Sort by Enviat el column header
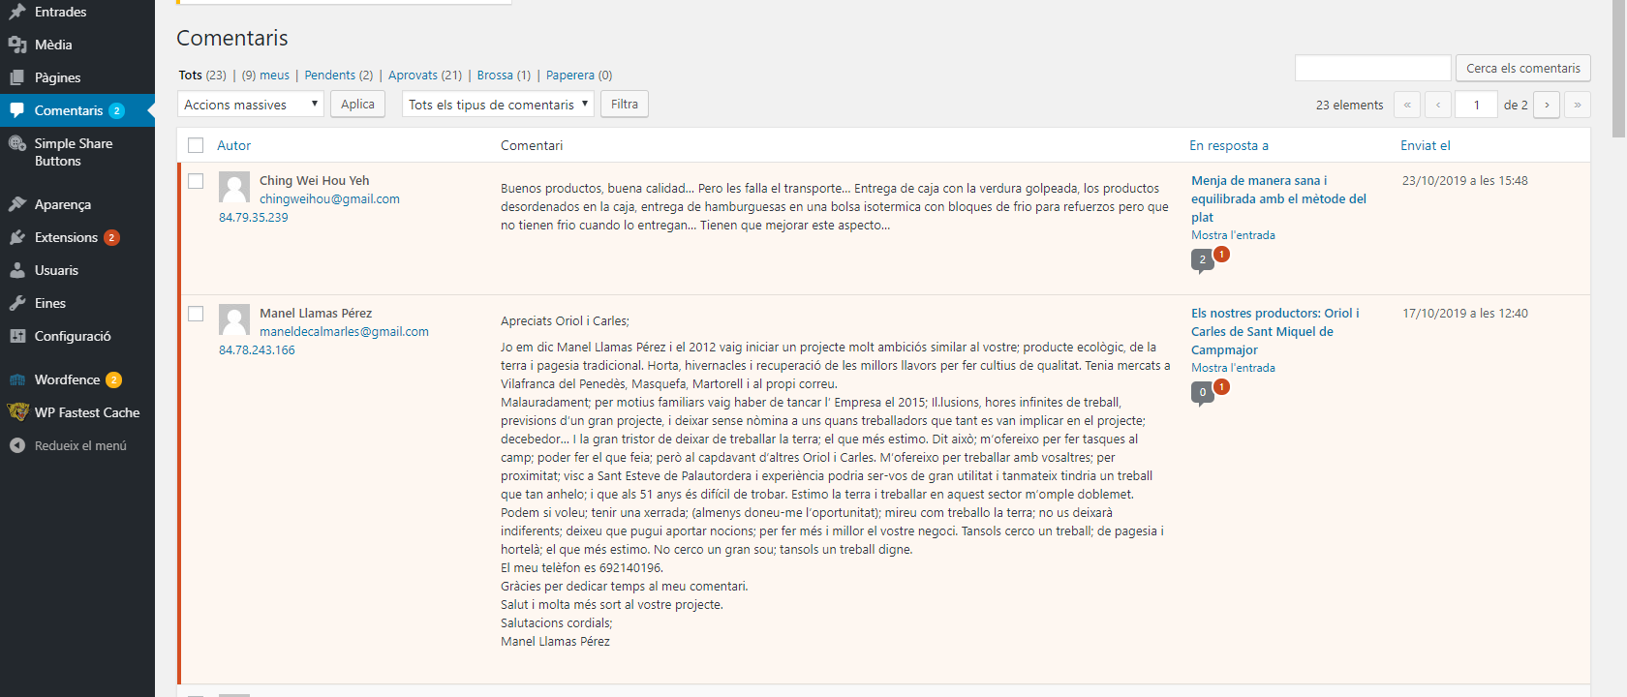This screenshot has width=1627, height=697. 1425,145
